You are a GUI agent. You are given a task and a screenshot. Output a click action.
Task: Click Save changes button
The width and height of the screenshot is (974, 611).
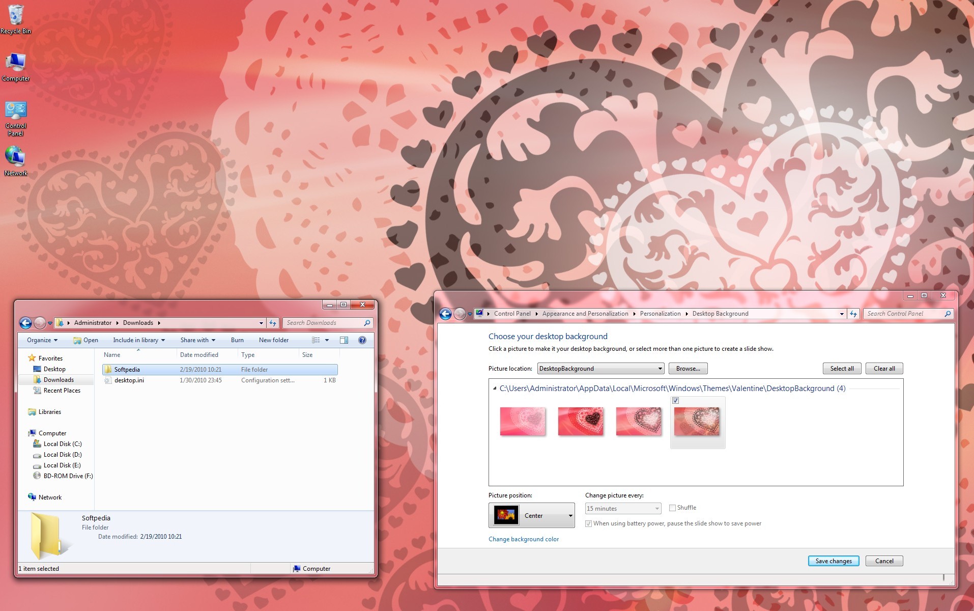[x=834, y=561]
